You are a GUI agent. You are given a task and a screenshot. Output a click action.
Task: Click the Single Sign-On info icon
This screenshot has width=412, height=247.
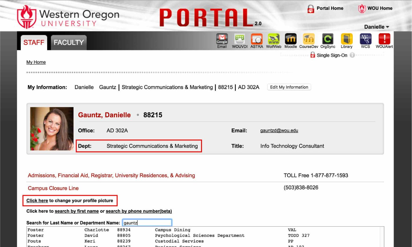[352, 55]
